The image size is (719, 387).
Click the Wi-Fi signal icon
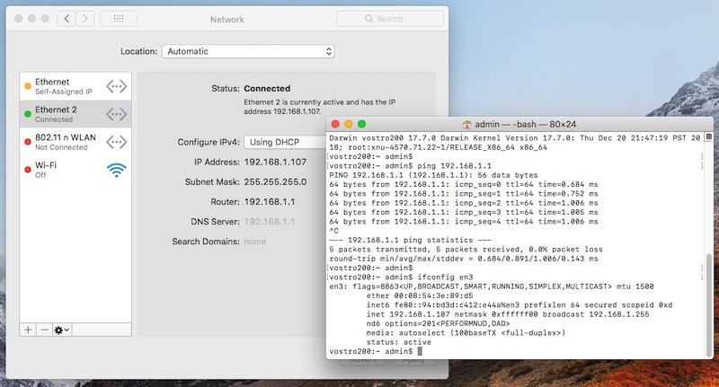[x=117, y=170]
